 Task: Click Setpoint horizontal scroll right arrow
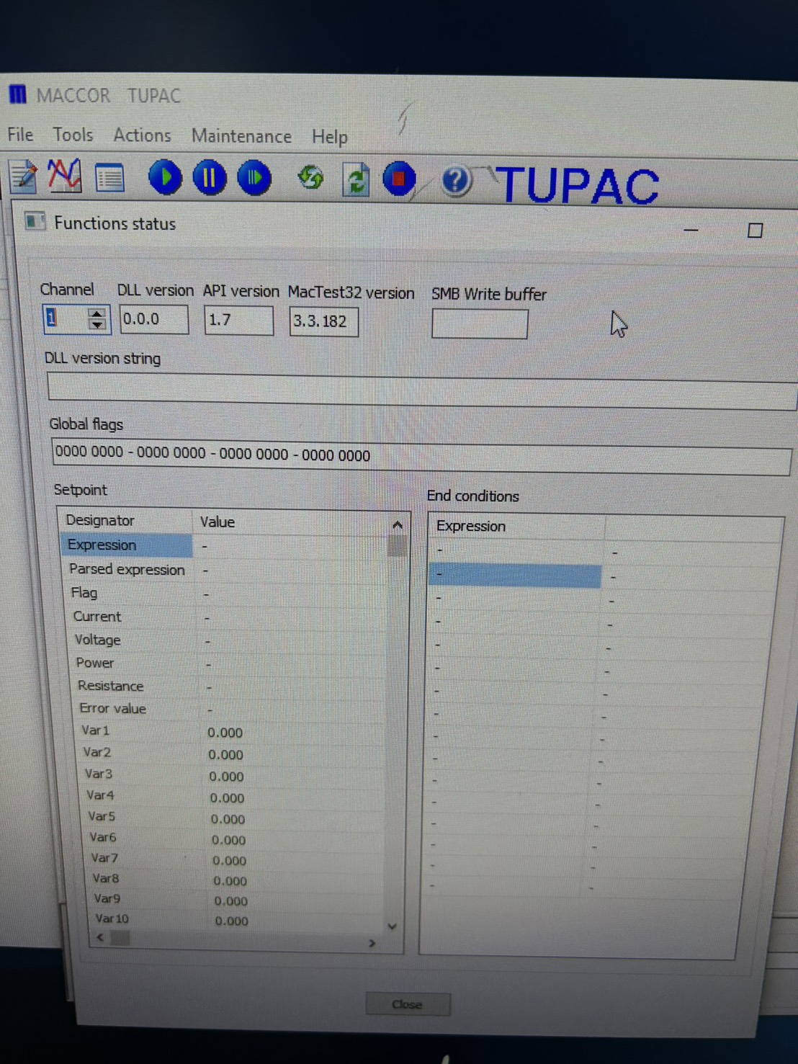[372, 942]
